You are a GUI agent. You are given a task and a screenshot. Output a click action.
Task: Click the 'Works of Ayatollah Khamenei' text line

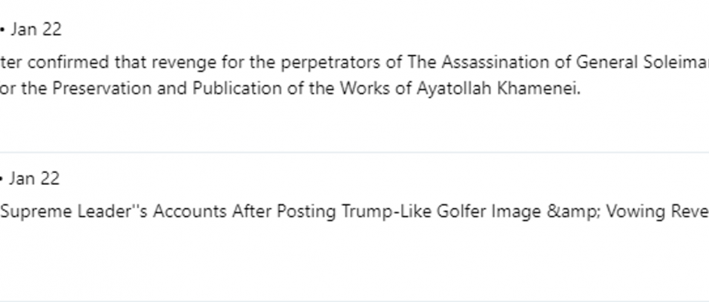[x=290, y=88]
